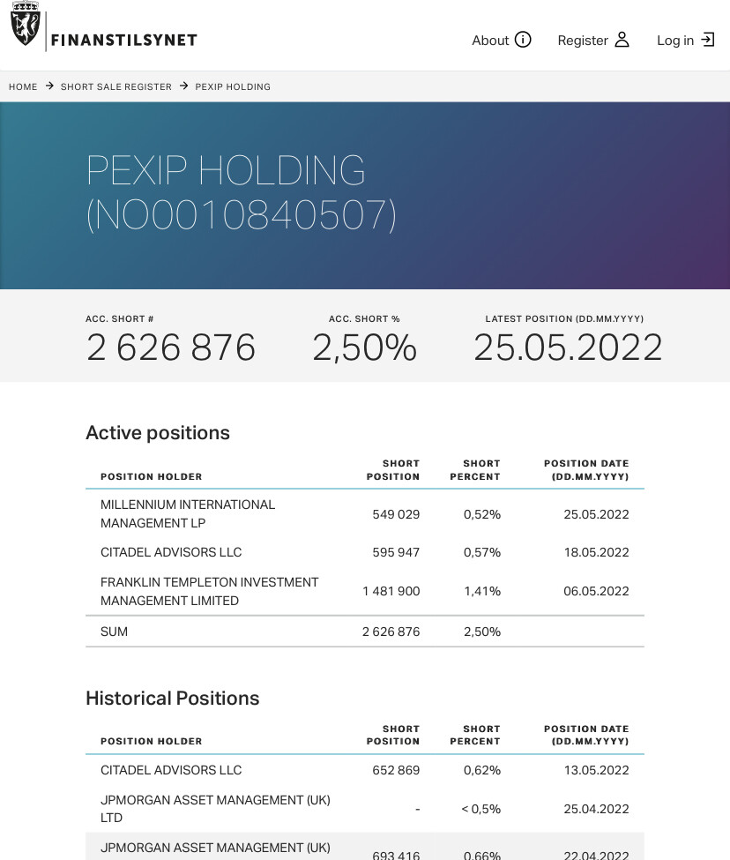Image resolution: width=730 pixels, height=860 pixels.
Task: Go to SHORT SALE REGISTER breadcrumb
Action: tap(116, 86)
